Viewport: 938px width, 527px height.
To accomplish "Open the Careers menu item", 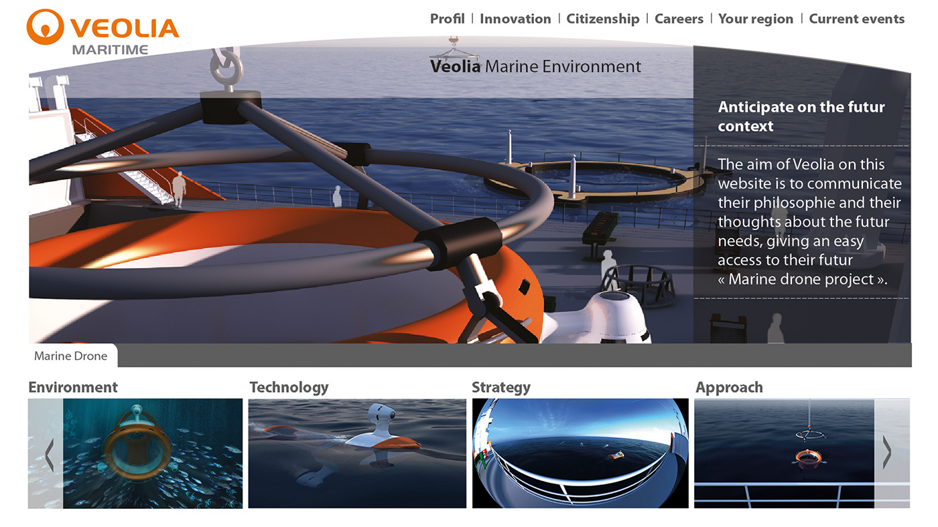I will click(x=679, y=19).
